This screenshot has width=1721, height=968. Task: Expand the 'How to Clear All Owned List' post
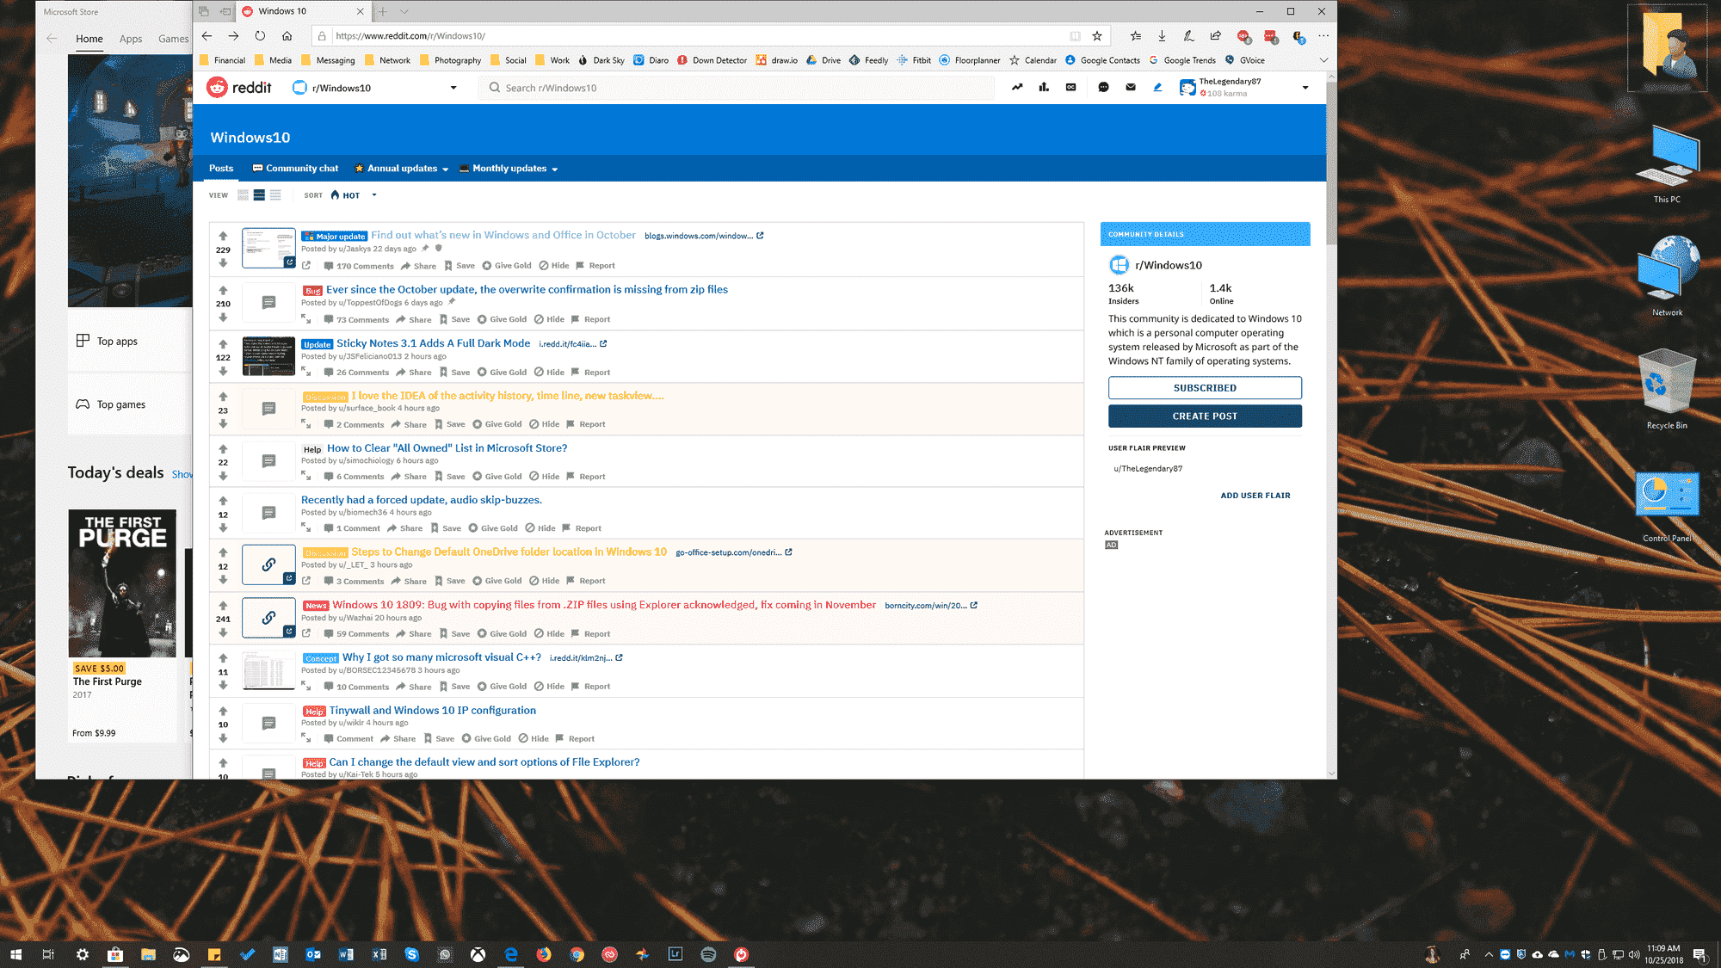click(306, 476)
